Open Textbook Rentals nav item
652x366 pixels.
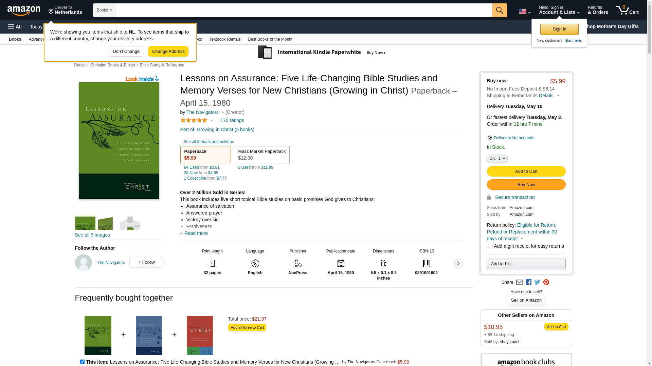click(x=225, y=39)
